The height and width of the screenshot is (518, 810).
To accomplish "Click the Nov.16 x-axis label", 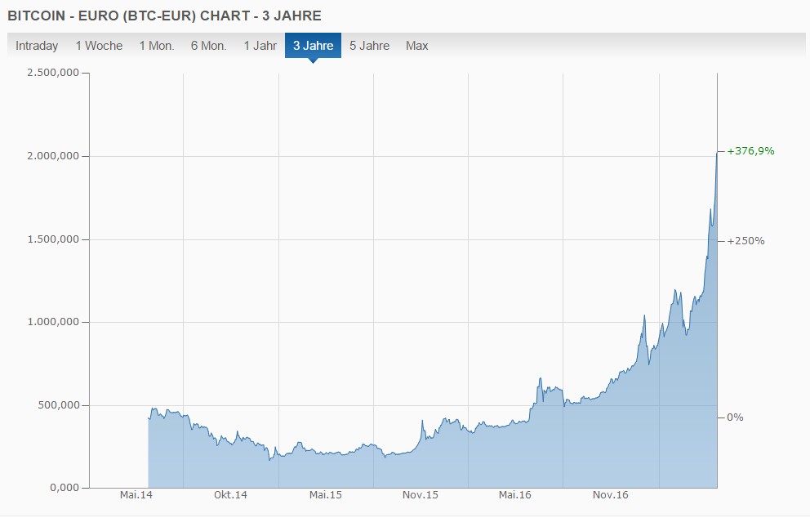I will (x=610, y=495).
